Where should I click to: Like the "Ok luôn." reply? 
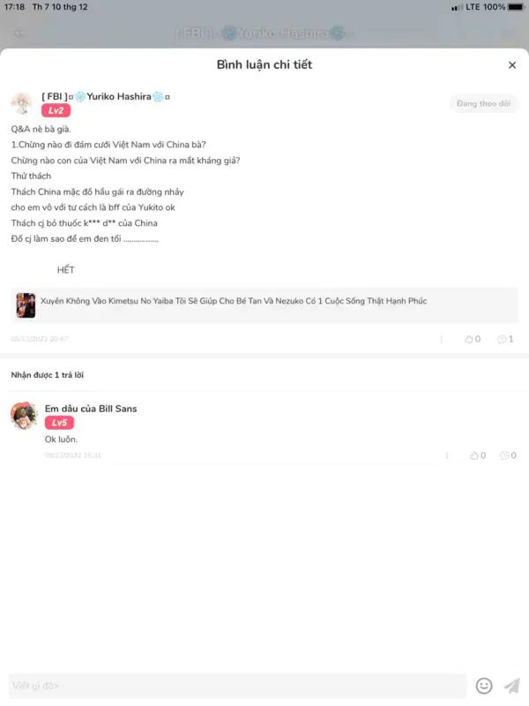coord(478,455)
